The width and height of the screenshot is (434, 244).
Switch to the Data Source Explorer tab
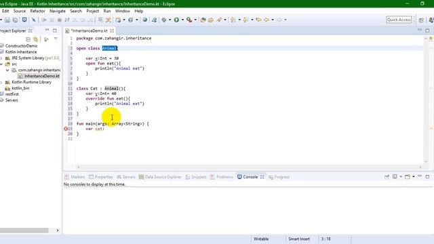coord(160,177)
